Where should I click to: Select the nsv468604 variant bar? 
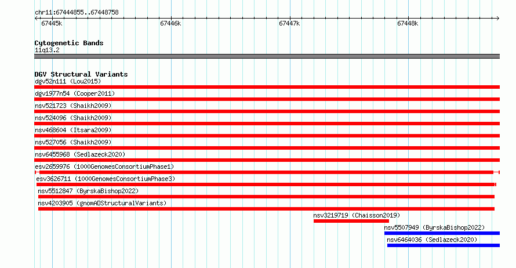tap(267, 136)
